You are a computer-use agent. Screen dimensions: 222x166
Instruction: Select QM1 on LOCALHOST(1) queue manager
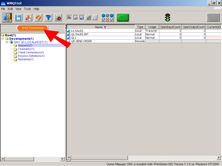[31, 42]
